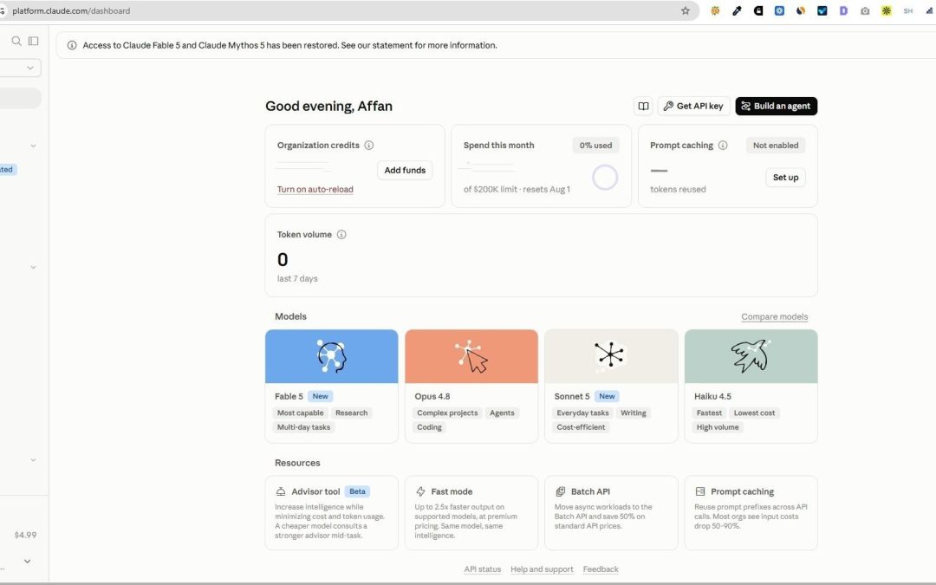
Task: Open the SH extension icon
Action: [x=908, y=10]
